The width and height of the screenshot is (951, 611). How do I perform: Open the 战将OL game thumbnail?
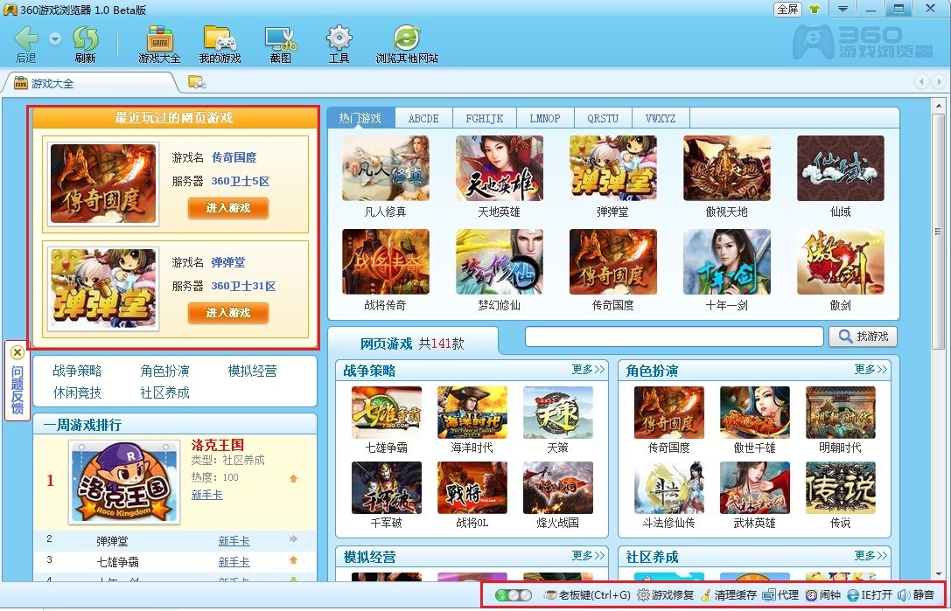472,488
